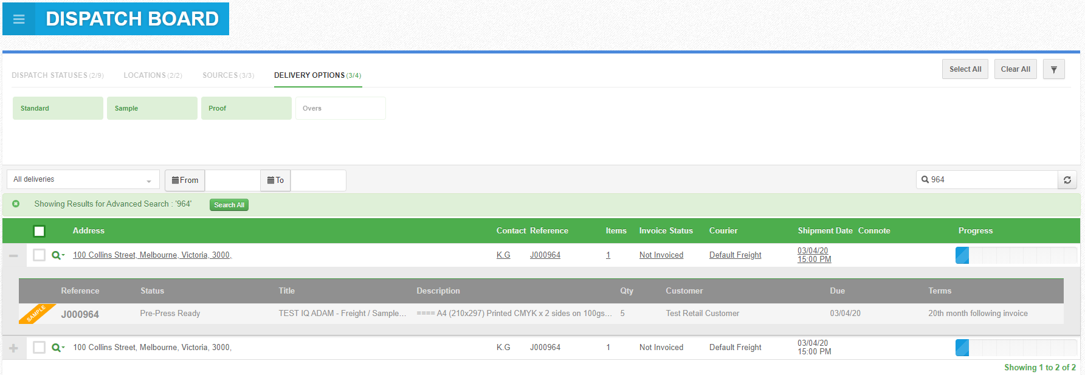Tick the checkbox on second delivery row

pyautogui.click(x=40, y=348)
